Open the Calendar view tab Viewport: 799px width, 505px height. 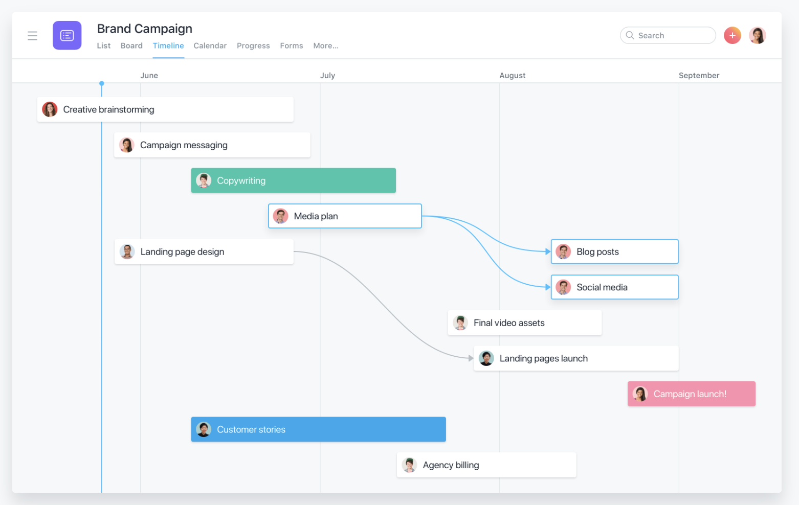210,46
